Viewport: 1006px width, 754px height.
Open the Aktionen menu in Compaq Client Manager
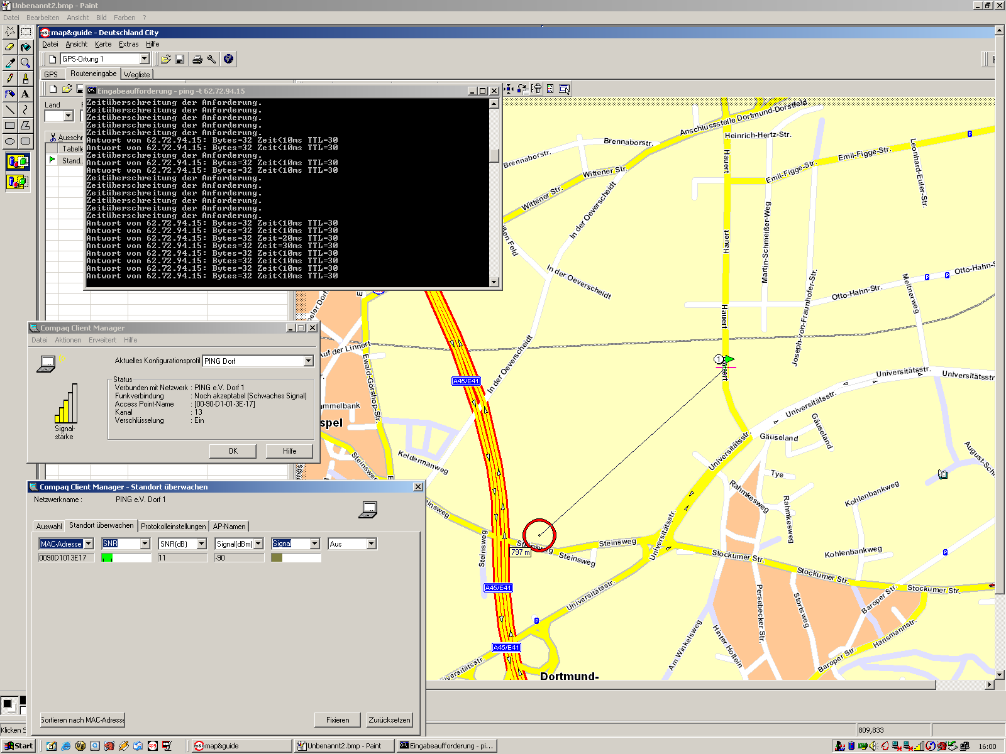click(68, 340)
